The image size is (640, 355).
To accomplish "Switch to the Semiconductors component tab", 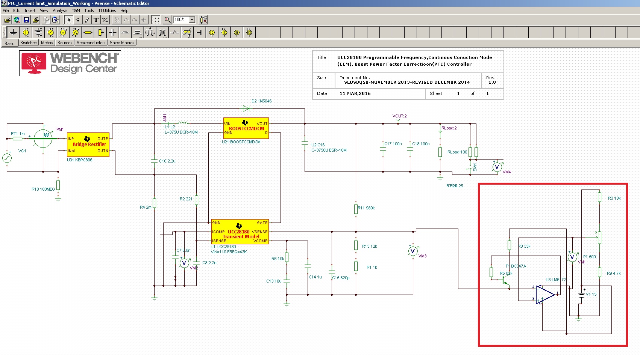I will coord(91,43).
